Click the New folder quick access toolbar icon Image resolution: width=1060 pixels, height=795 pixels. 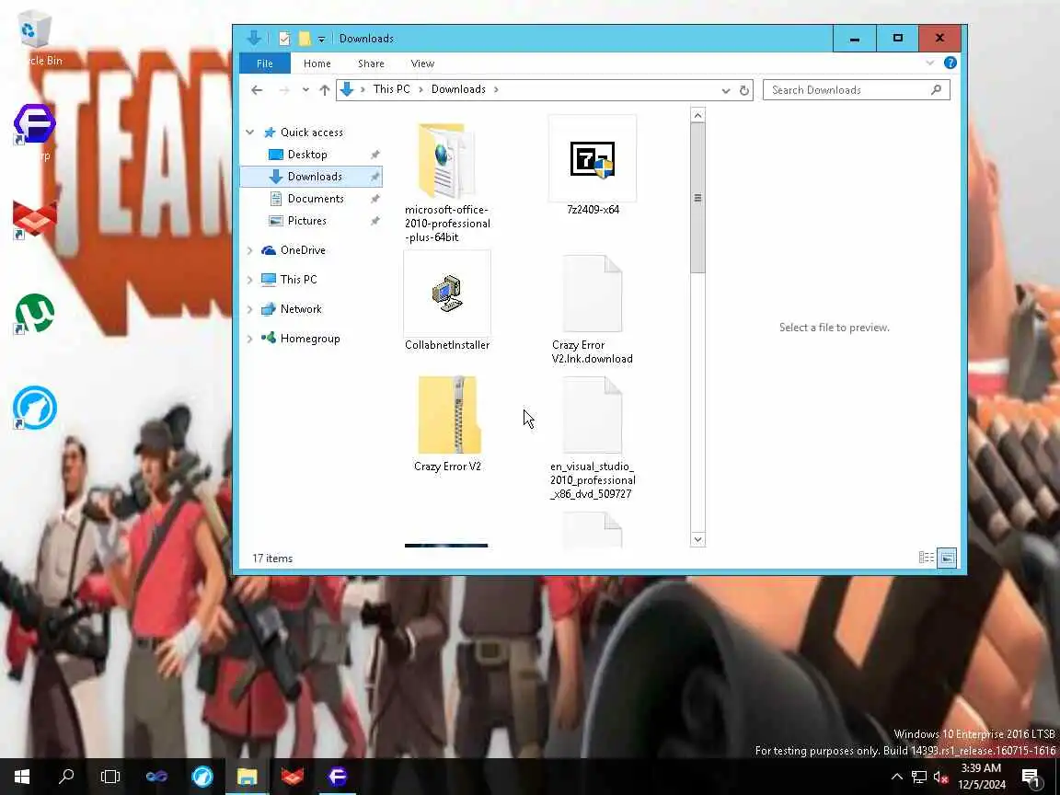coord(305,39)
